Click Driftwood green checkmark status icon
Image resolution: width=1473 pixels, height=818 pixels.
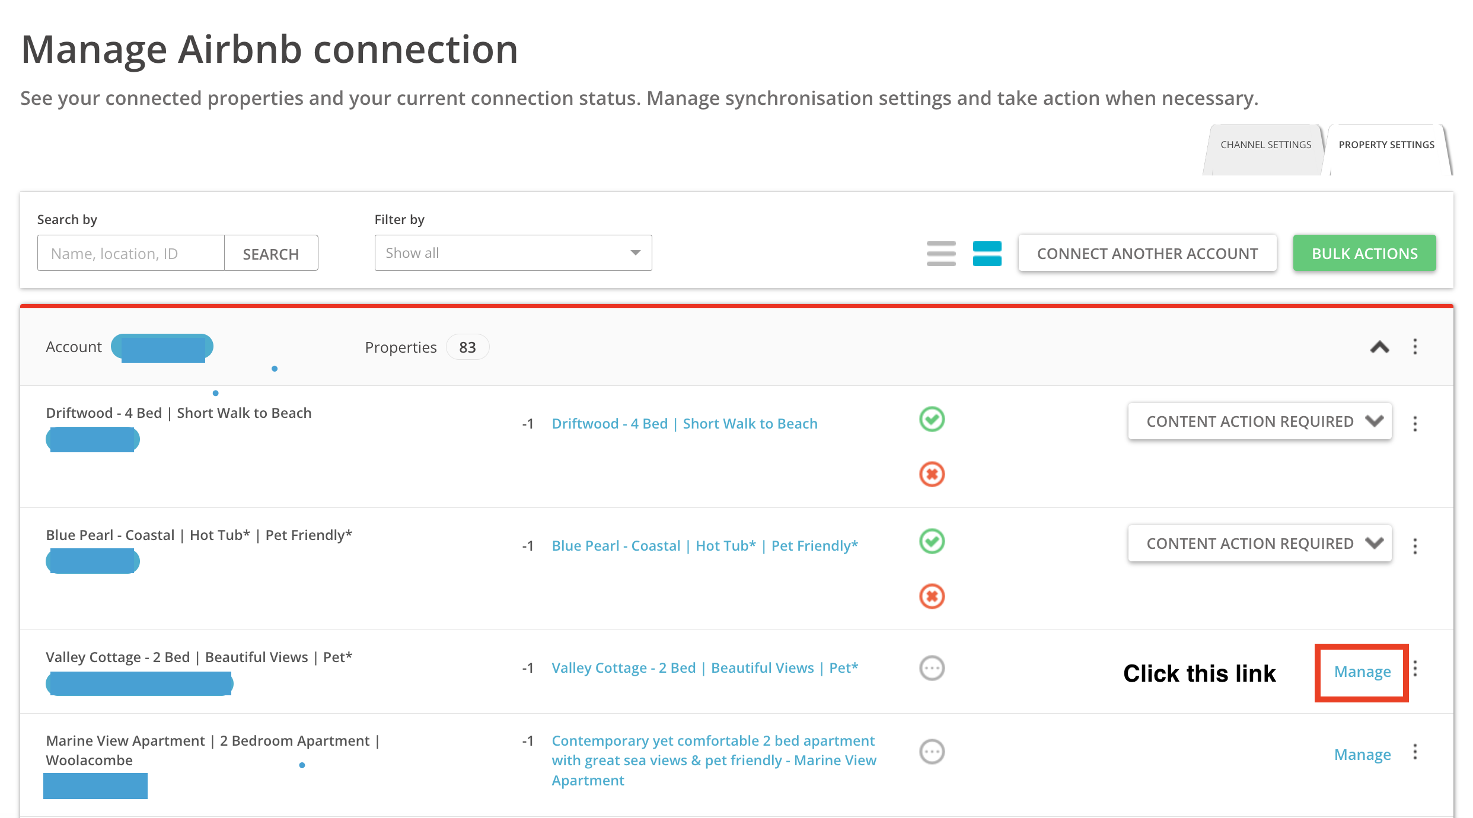point(932,420)
